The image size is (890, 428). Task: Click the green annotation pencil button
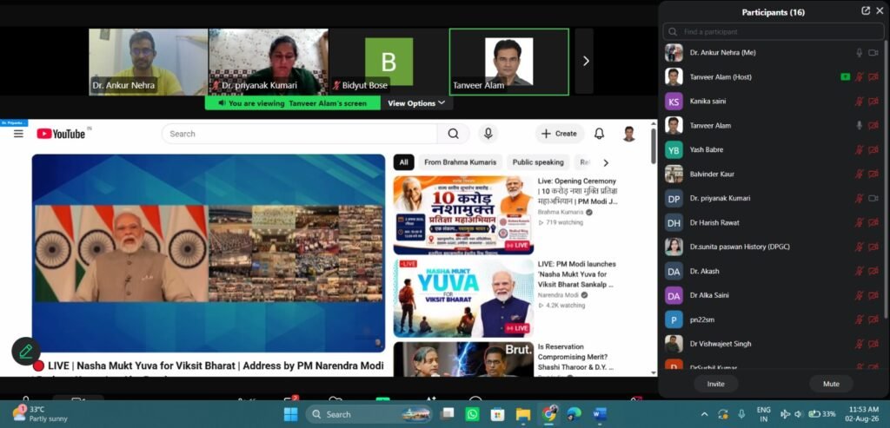(25, 352)
